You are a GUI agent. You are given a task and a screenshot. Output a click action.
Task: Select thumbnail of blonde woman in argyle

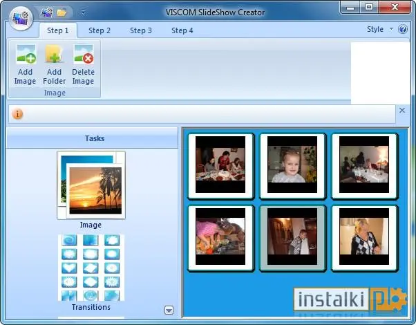click(x=364, y=238)
